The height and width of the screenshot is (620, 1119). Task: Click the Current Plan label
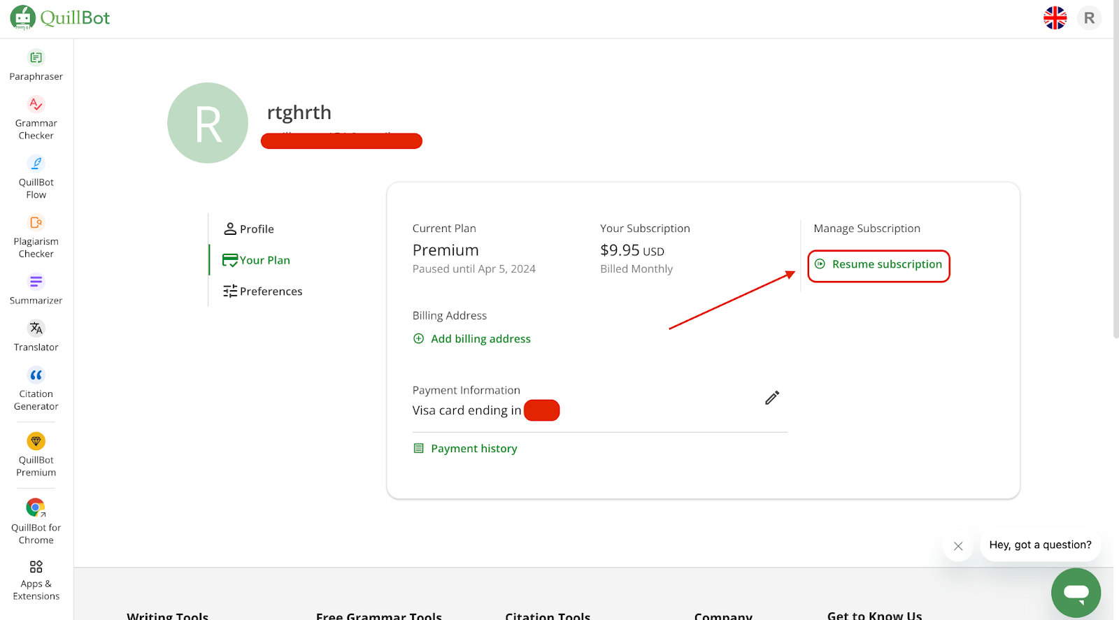444,229
